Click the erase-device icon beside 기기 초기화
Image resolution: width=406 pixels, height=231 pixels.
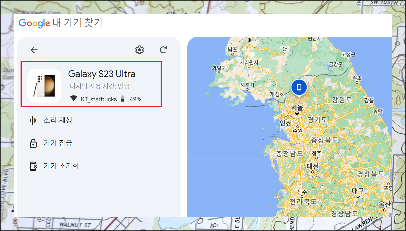tap(33, 166)
